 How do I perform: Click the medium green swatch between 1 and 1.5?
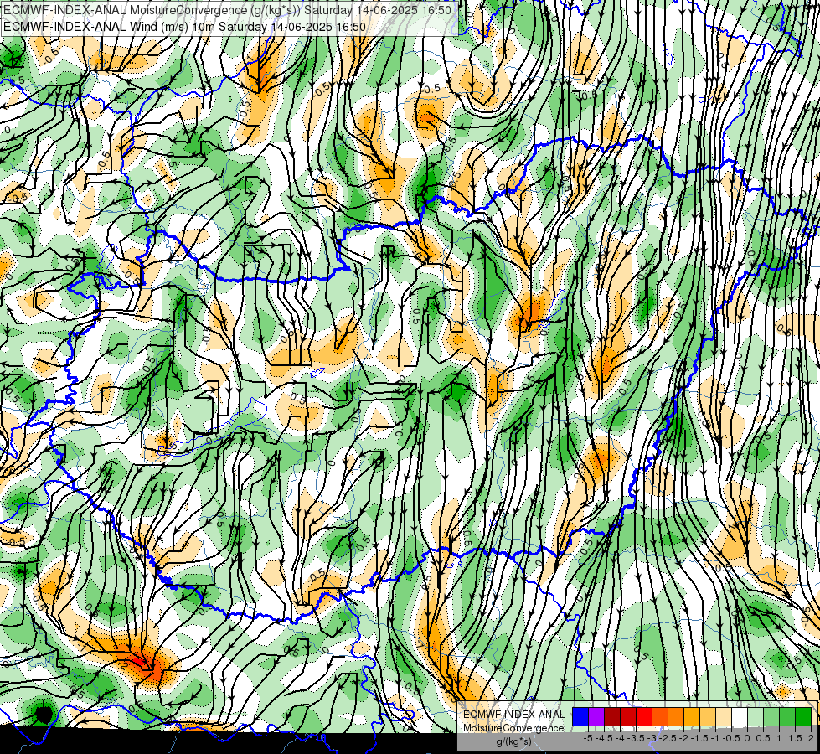point(787,717)
